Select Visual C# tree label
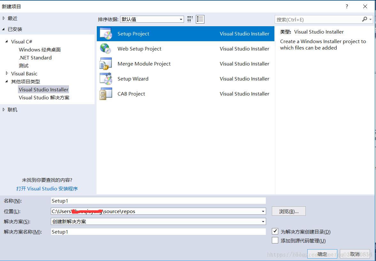Screen dimensions: 376x261 (x=22, y=42)
